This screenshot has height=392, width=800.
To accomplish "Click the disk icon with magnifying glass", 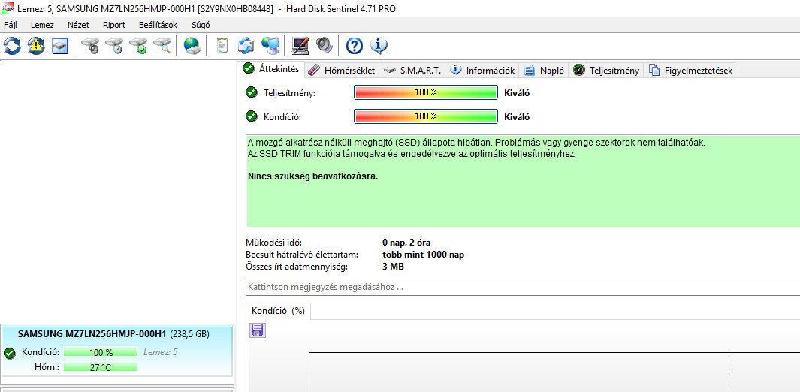I will [x=162, y=46].
